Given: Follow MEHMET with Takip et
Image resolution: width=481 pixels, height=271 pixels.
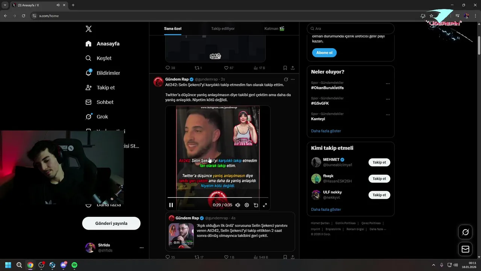Looking at the screenshot, I should point(379,162).
